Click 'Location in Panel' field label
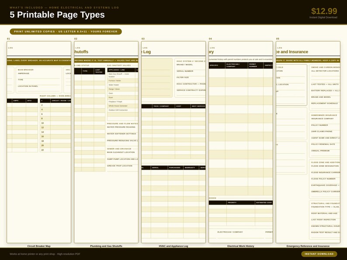347x260 pixels. tap(28, 86)
